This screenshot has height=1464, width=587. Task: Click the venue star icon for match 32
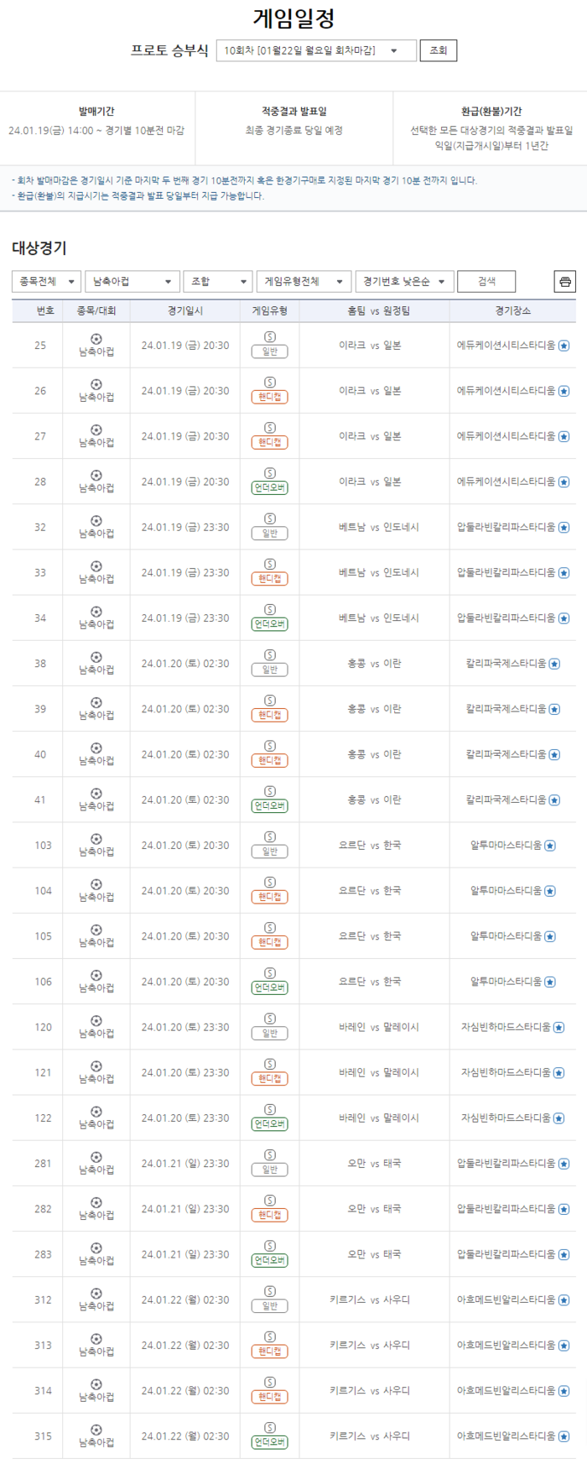564,528
